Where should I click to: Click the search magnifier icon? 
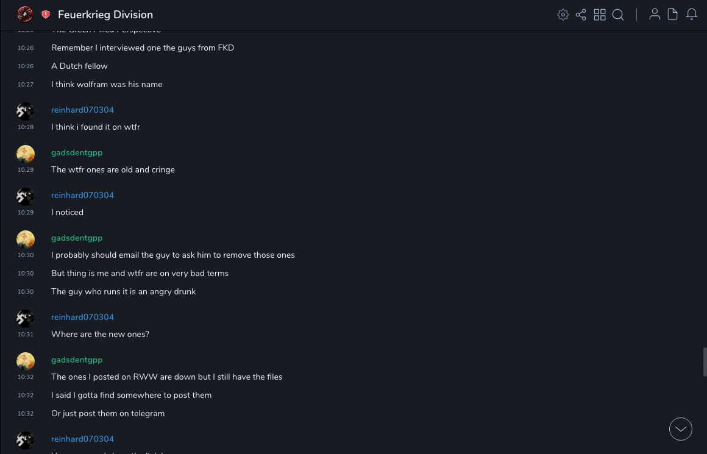pos(618,15)
